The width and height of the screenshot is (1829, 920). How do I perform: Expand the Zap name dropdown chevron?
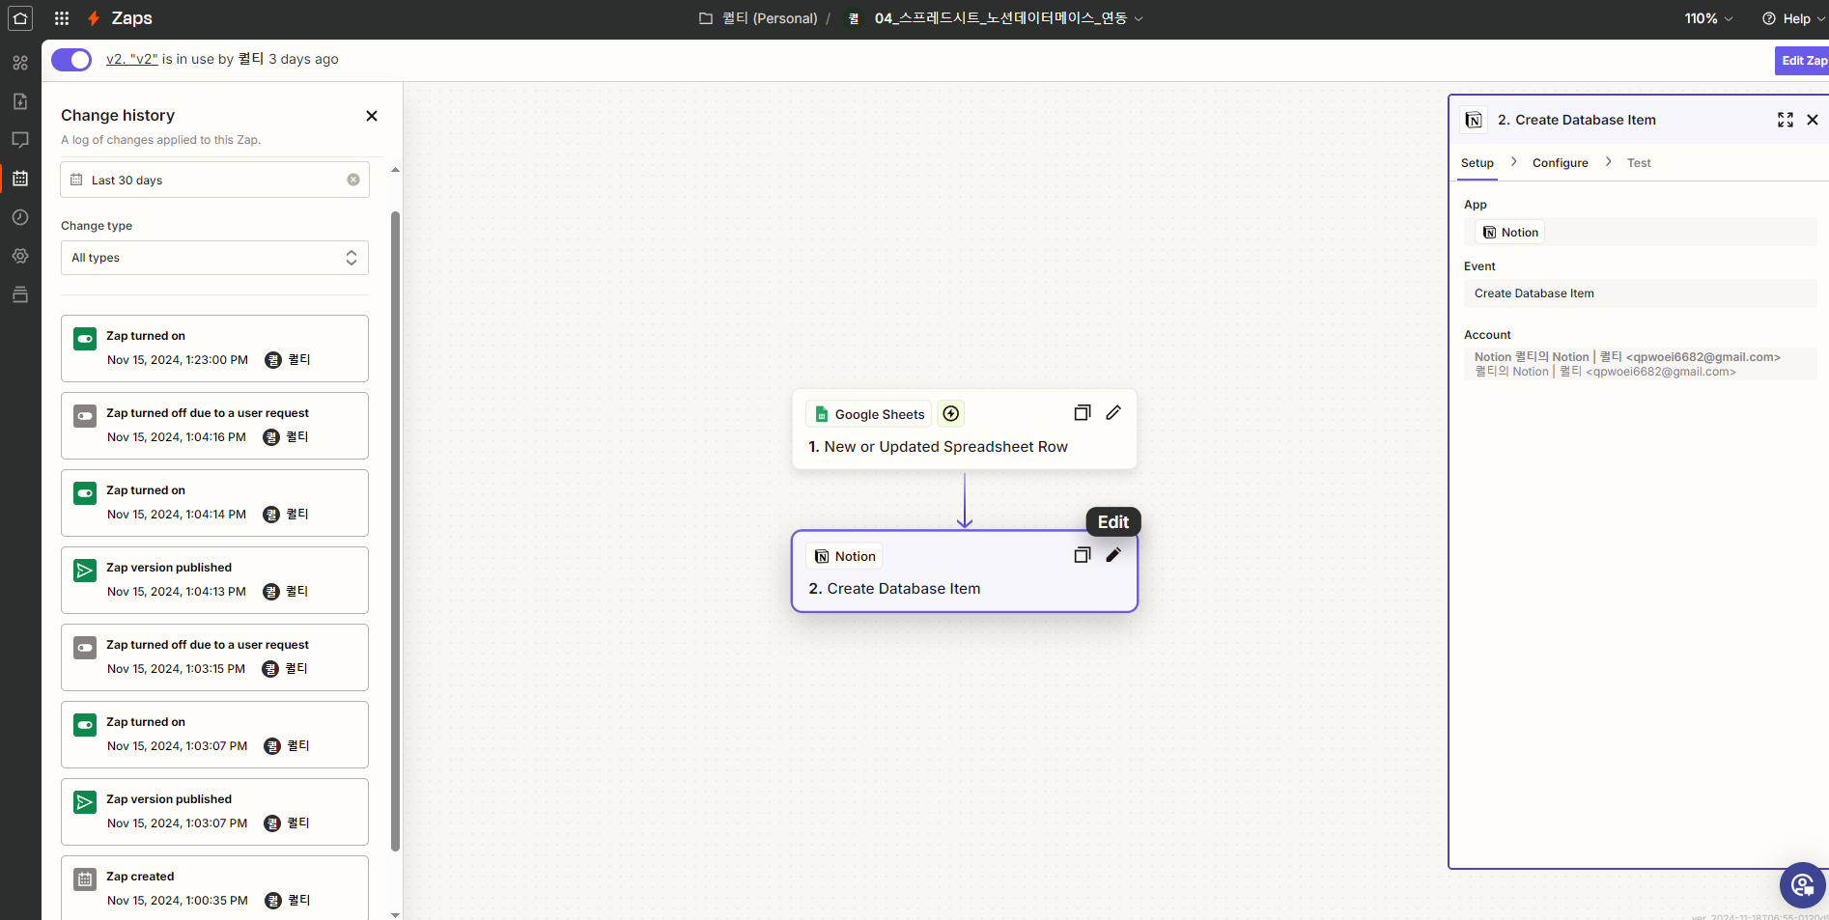pos(1139,18)
